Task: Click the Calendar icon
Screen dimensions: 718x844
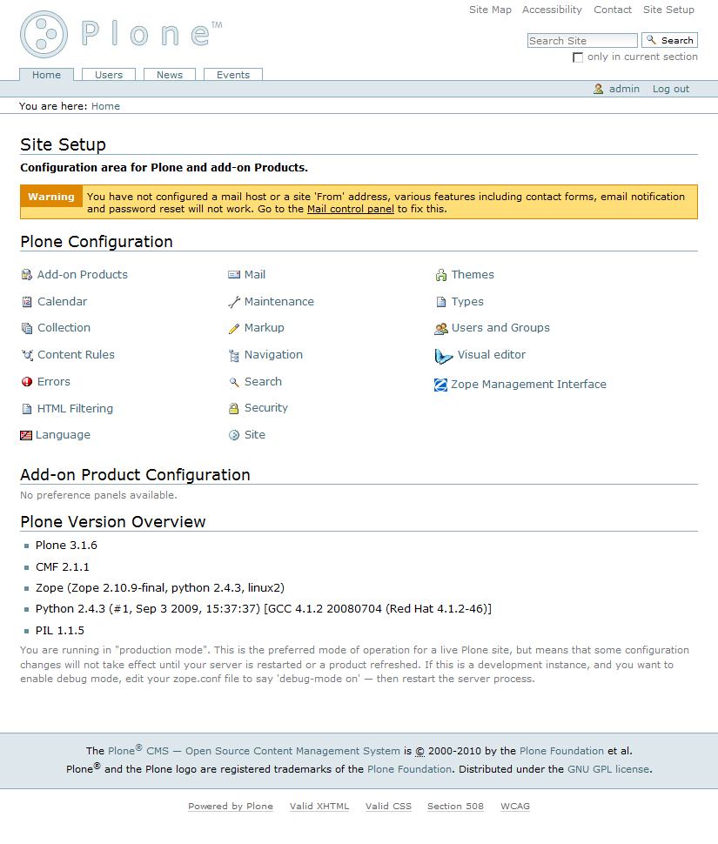Action: 27,302
